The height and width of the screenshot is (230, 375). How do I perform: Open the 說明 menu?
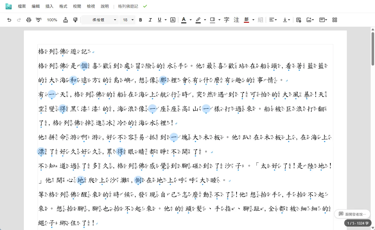(105, 6)
